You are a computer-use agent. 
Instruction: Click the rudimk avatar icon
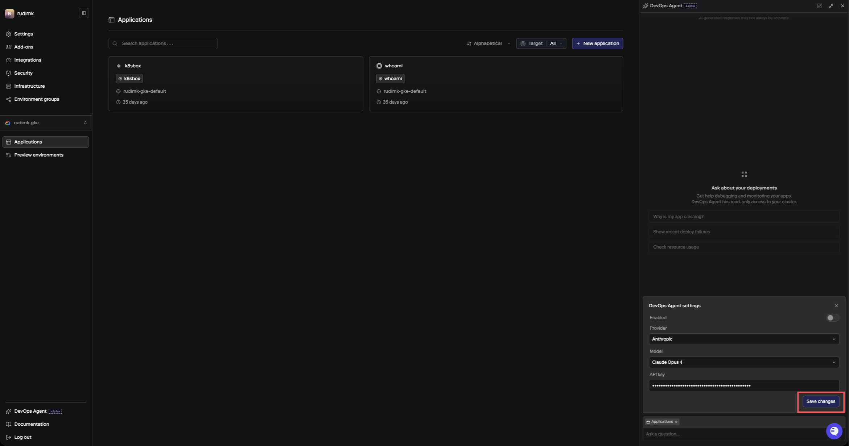[9, 13]
